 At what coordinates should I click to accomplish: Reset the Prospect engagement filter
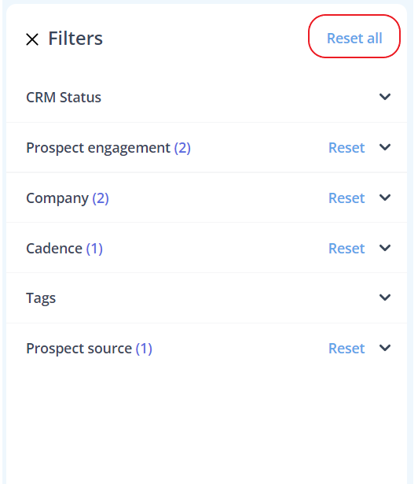point(346,147)
